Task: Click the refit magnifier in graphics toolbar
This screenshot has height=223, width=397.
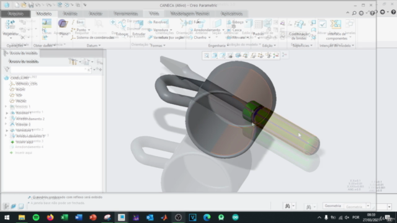Action: [207, 55]
